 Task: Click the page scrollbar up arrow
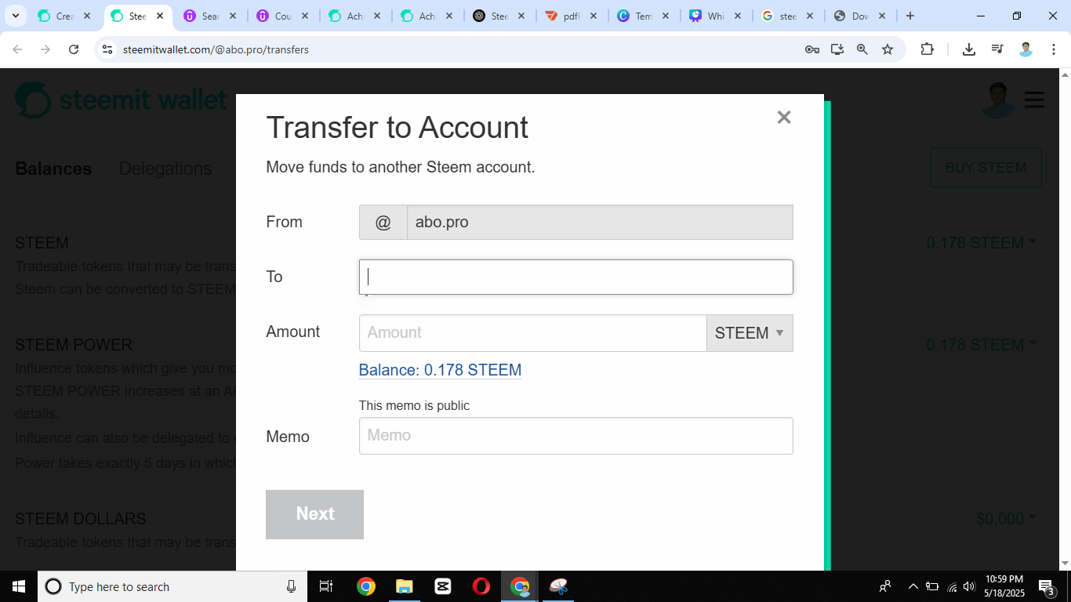1065,74
